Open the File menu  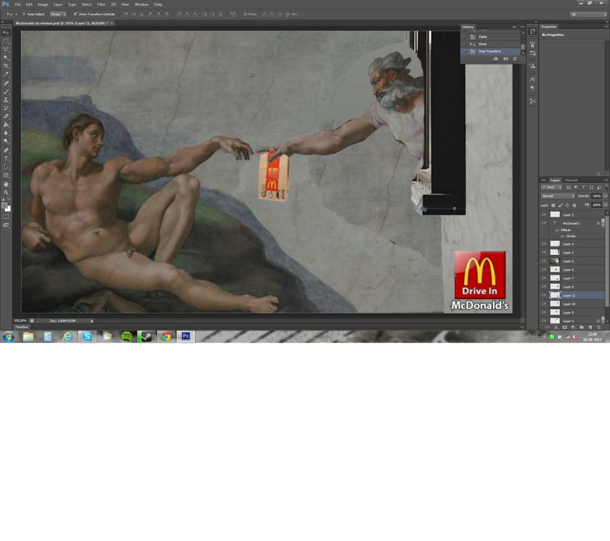18,5
